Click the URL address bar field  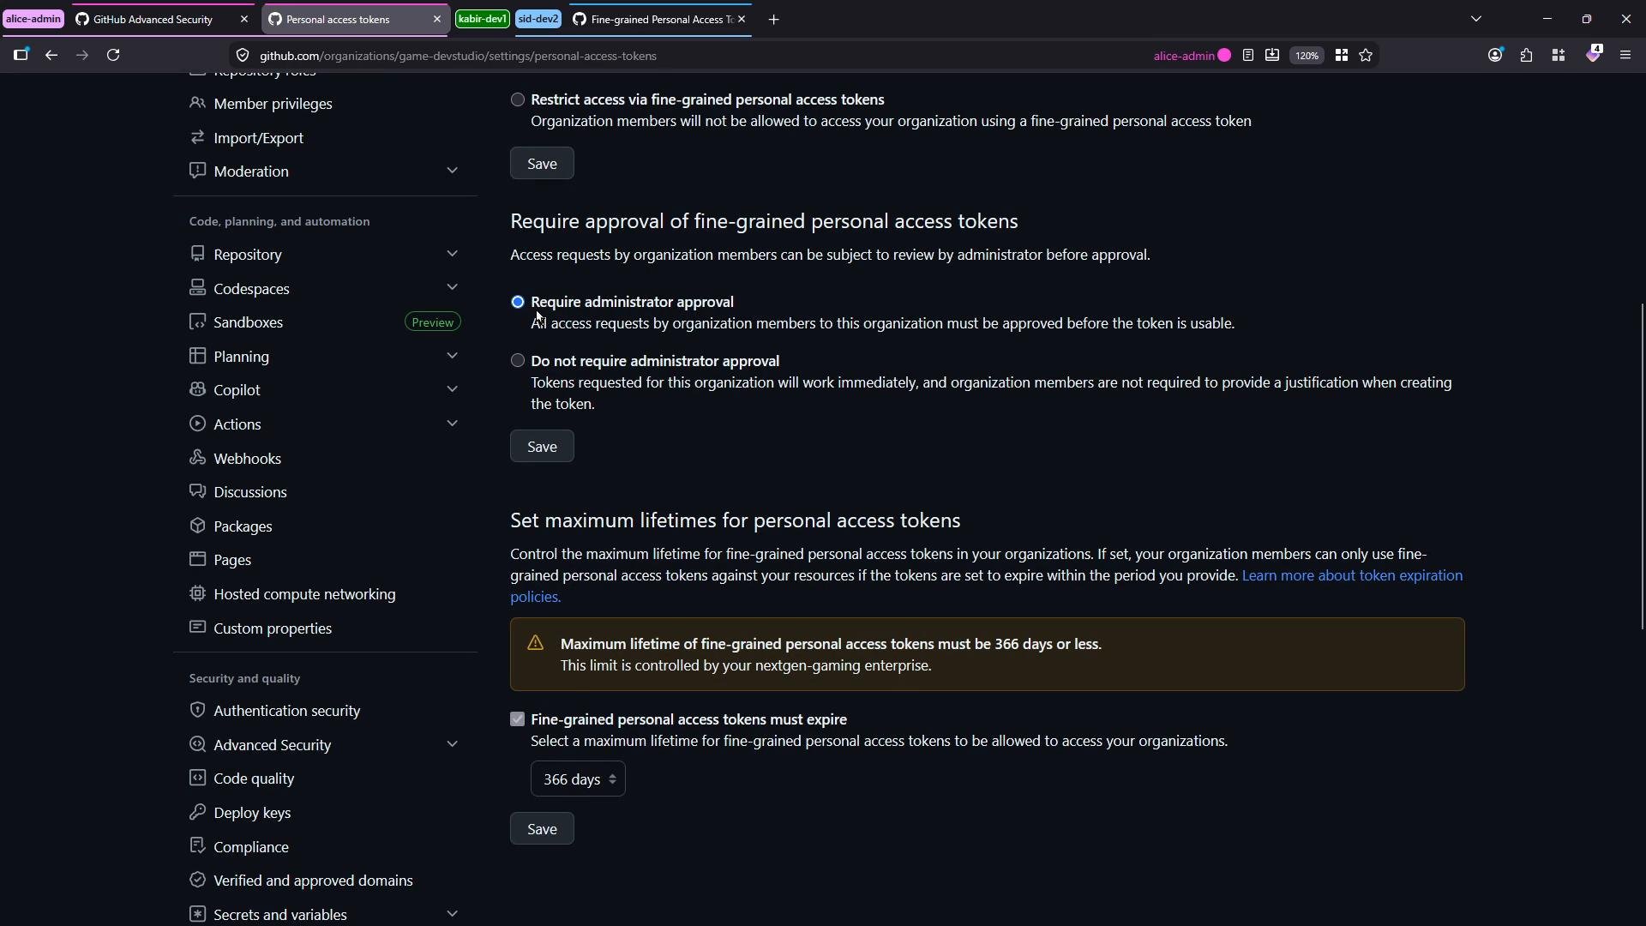(686, 56)
